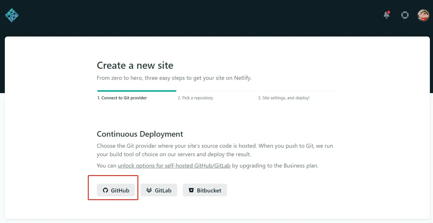Viewport: 433px width, 223px height.
Task: Open the user avatar menu
Action: (x=423, y=15)
